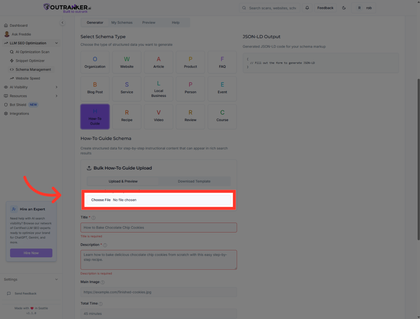Viewport: 420px width, 319px height.
Task: Collapse the LLM SEO Optimization section
Action: (56, 43)
